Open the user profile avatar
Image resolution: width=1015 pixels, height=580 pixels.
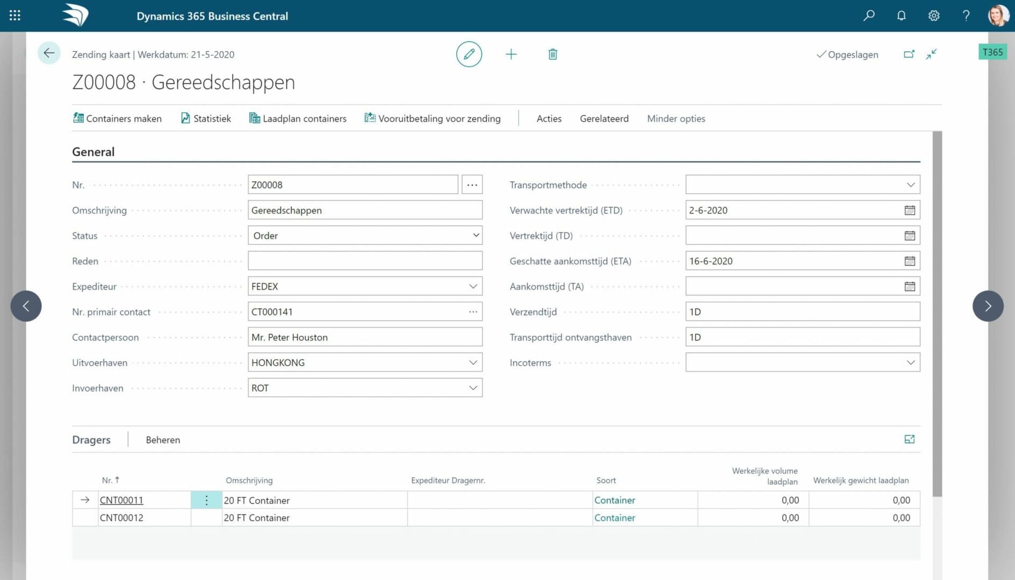(998, 16)
